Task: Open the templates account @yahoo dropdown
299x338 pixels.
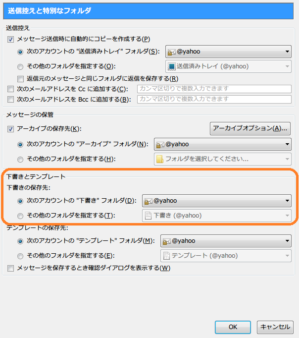Action: point(225,241)
